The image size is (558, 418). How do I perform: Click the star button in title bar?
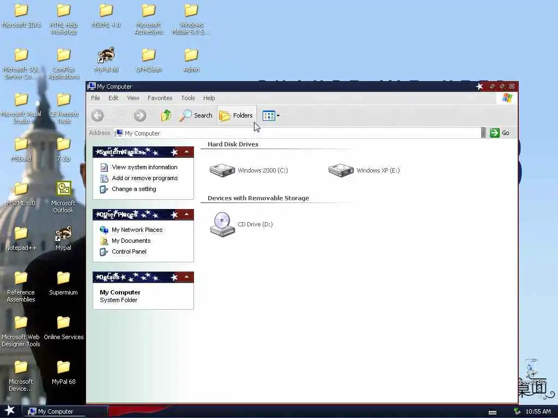[480, 87]
